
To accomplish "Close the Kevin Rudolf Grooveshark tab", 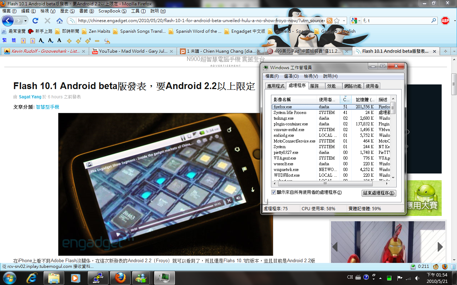I will pyautogui.click(x=84, y=51).
